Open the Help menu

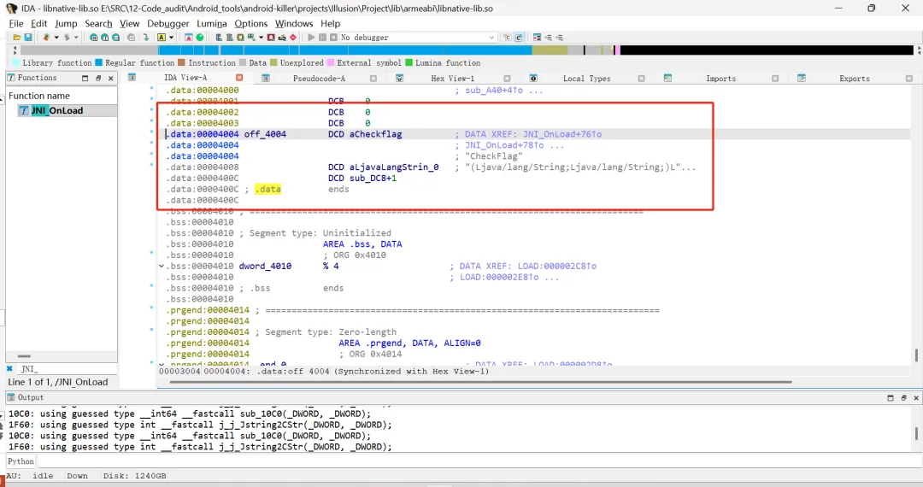[x=330, y=24]
